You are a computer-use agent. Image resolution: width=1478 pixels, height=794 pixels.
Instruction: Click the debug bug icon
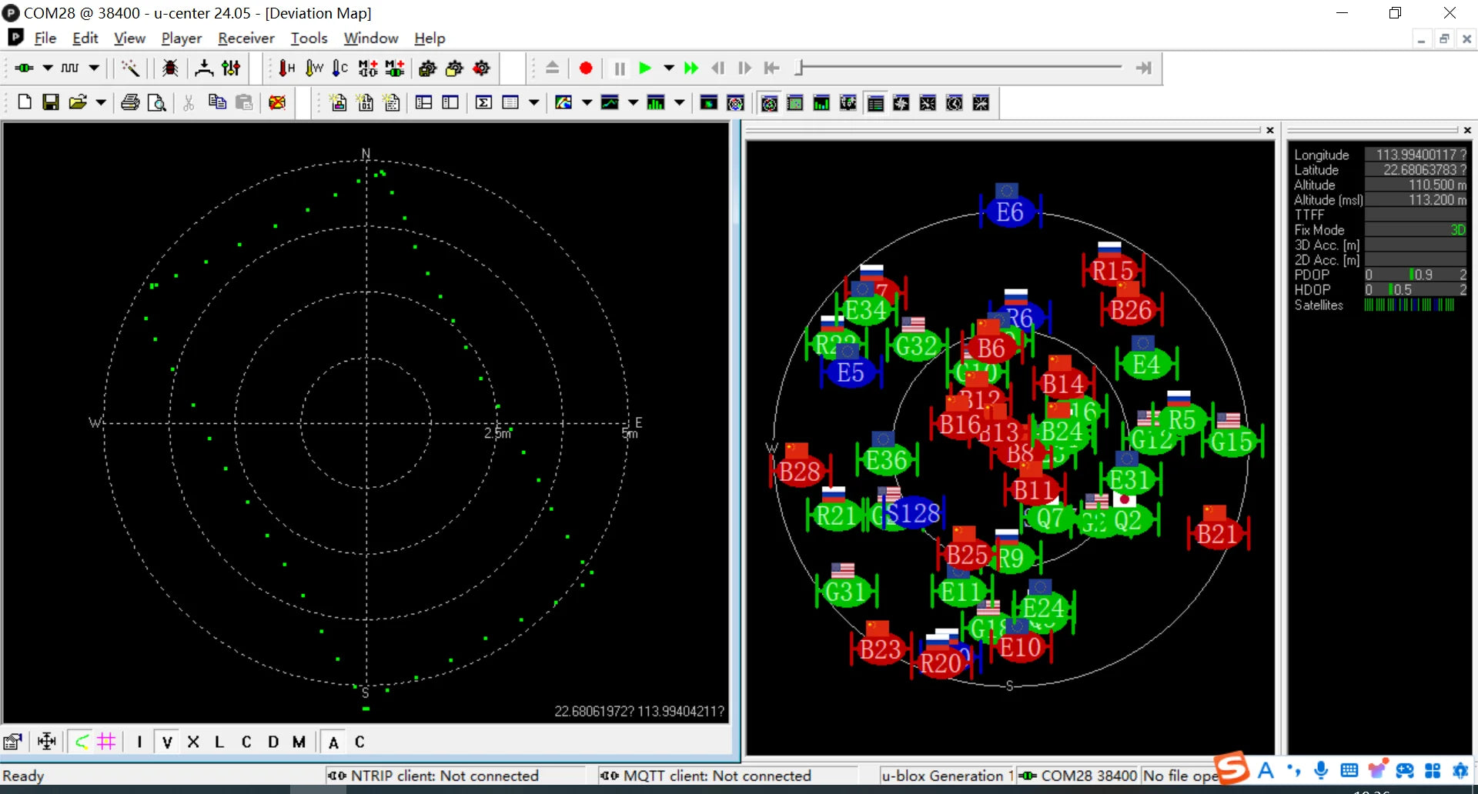coord(170,68)
